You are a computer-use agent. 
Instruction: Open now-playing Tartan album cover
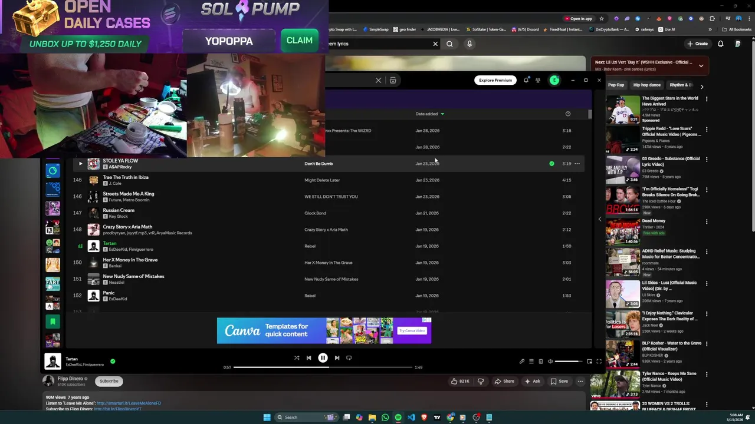(x=52, y=361)
